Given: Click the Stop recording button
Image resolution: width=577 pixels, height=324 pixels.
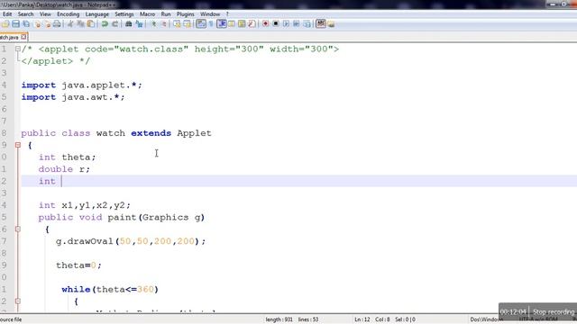Looking at the screenshot, I should click(554, 312).
